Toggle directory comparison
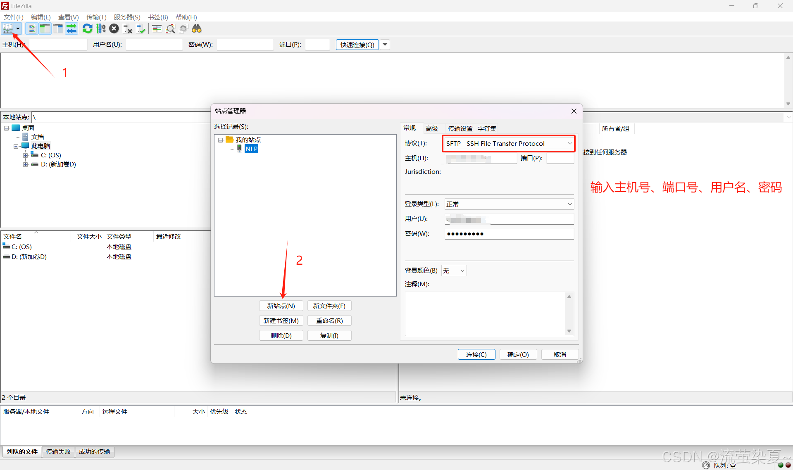The height and width of the screenshot is (470, 793). (170, 28)
